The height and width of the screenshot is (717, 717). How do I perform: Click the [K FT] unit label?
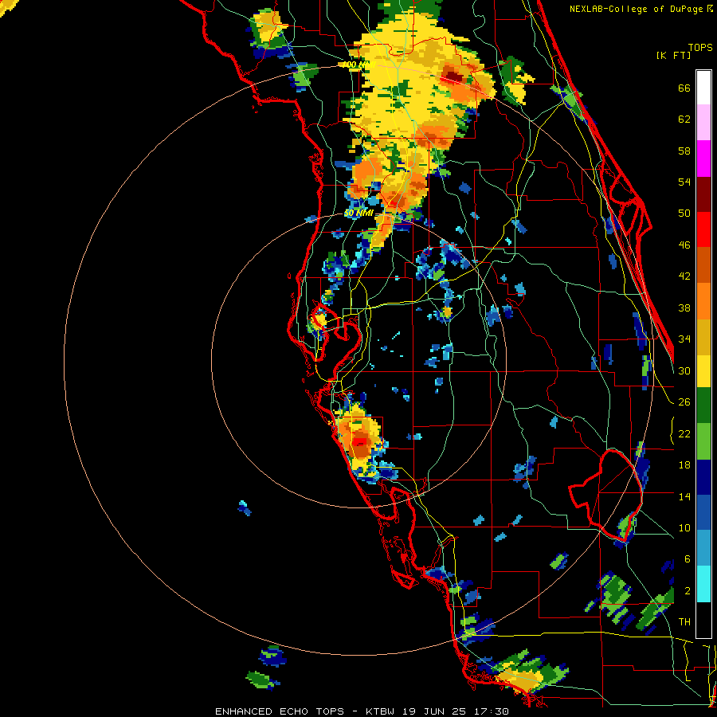[x=674, y=55]
